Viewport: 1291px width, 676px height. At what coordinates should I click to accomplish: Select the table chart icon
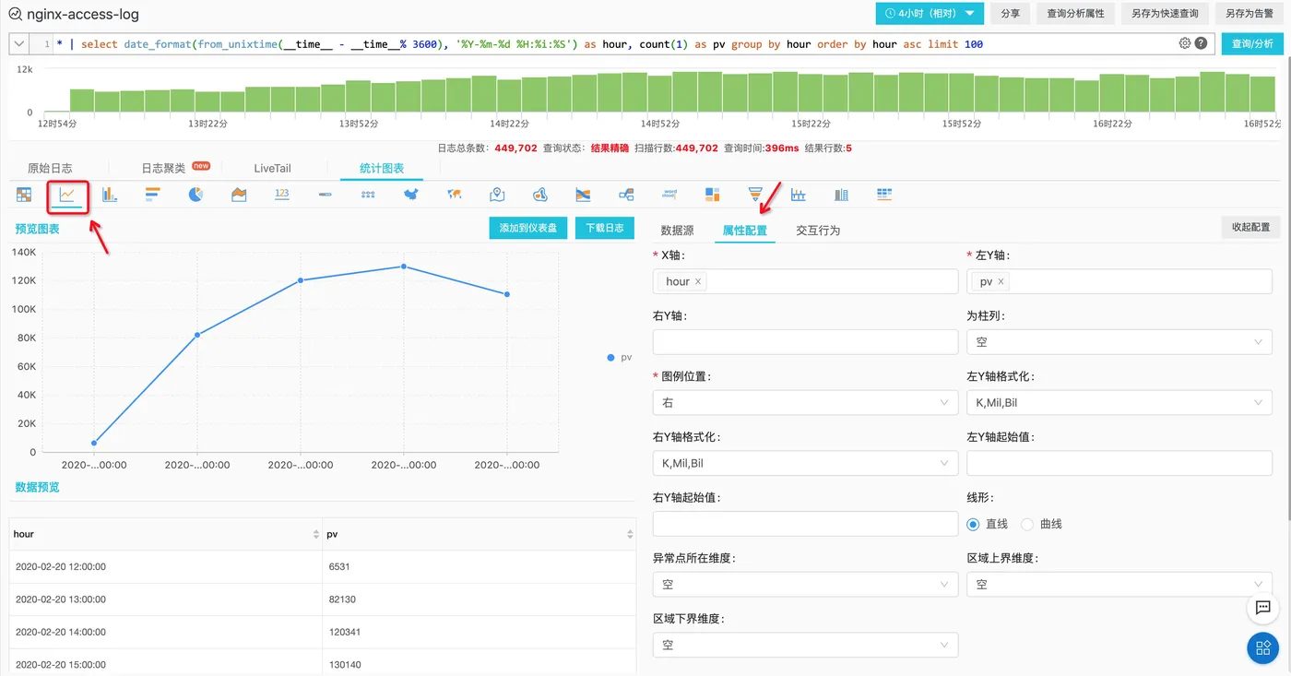pos(24,195)
